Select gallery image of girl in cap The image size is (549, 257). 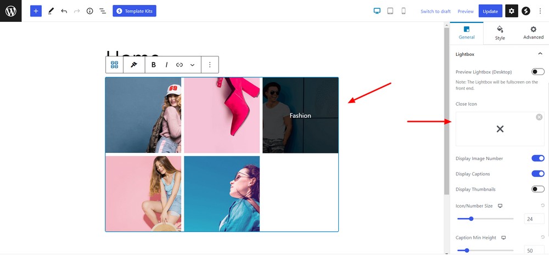(x=143, y=115)
